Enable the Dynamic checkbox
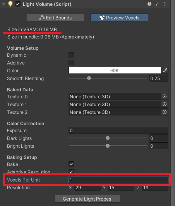The height and width of the screenshot is (206, 175). [71, 55]
